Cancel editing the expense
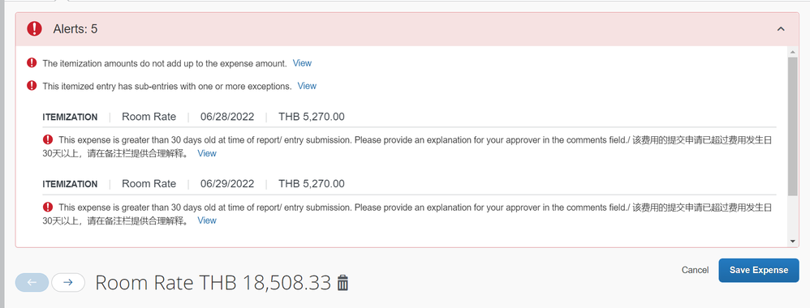810x308 pixels. (x=696, y=270)
